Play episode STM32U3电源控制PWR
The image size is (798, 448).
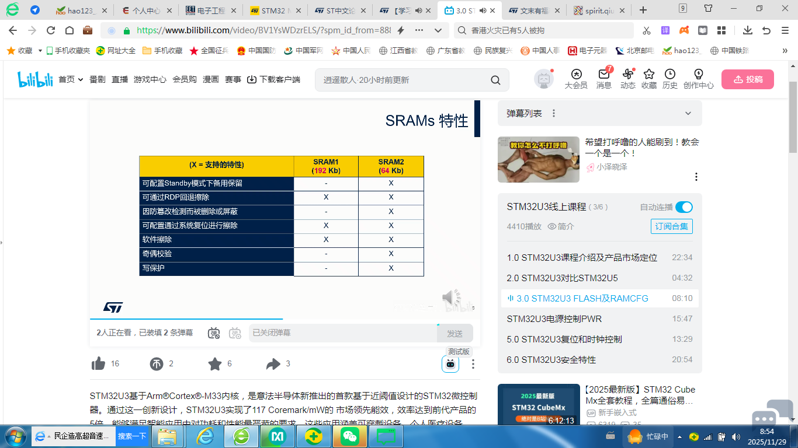[x=600, y=318]
